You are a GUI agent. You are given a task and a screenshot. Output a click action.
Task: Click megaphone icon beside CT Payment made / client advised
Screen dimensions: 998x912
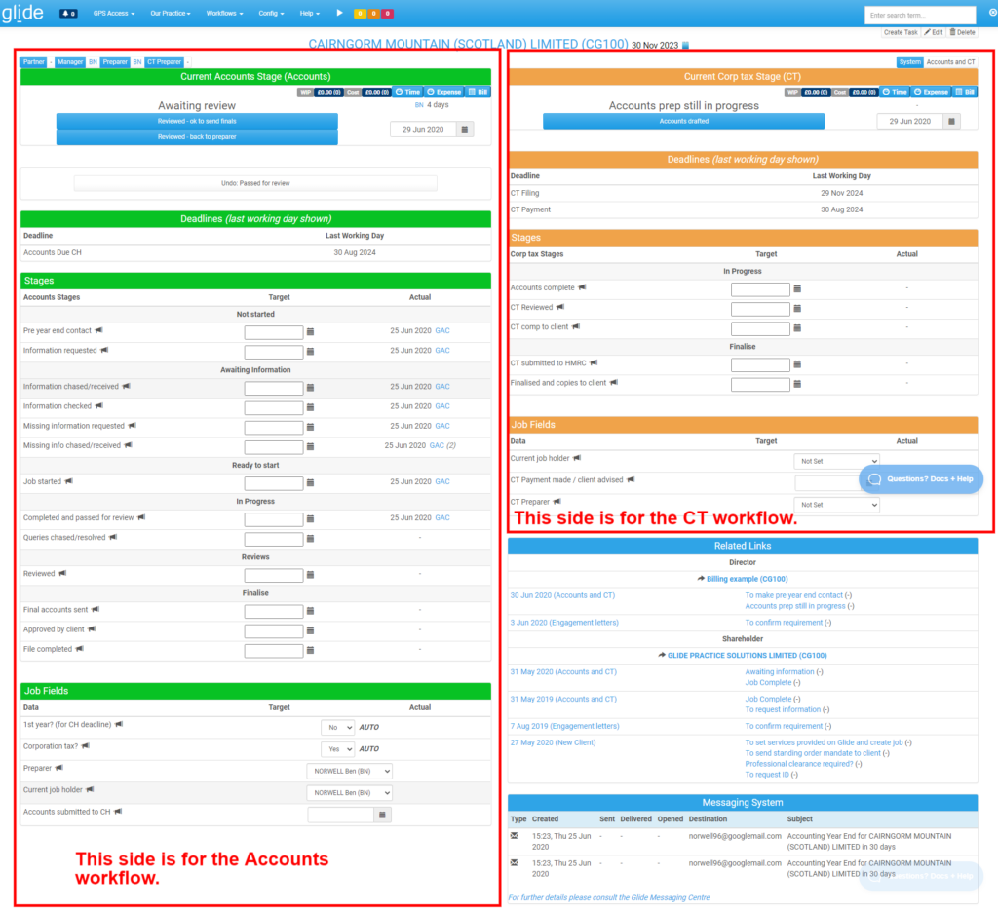coord(631,479)
